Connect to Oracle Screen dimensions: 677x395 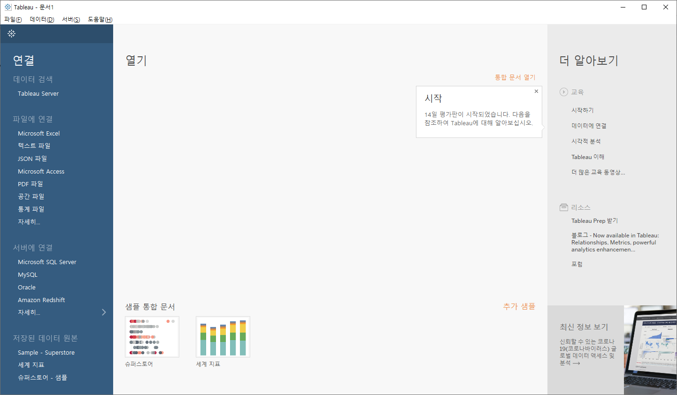[x=27, y=287]
